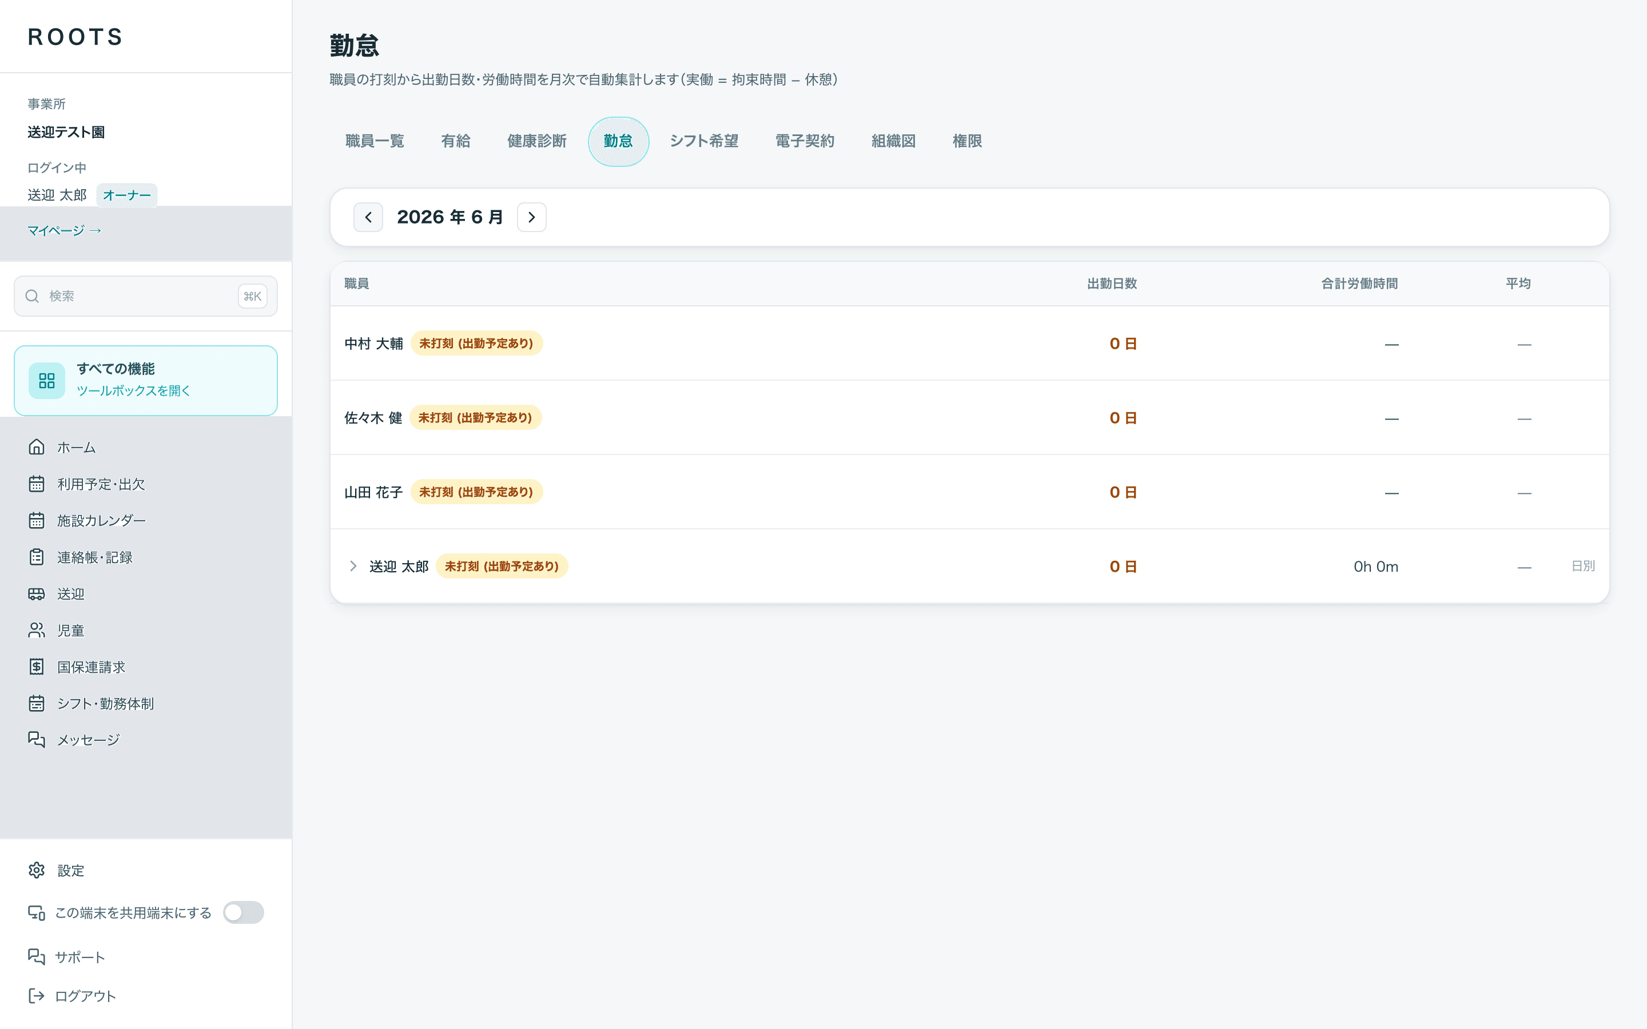Click the billing icon beside 国保連請求
This screenshot has width=1647, height=1029.
(x=37, y=667)
